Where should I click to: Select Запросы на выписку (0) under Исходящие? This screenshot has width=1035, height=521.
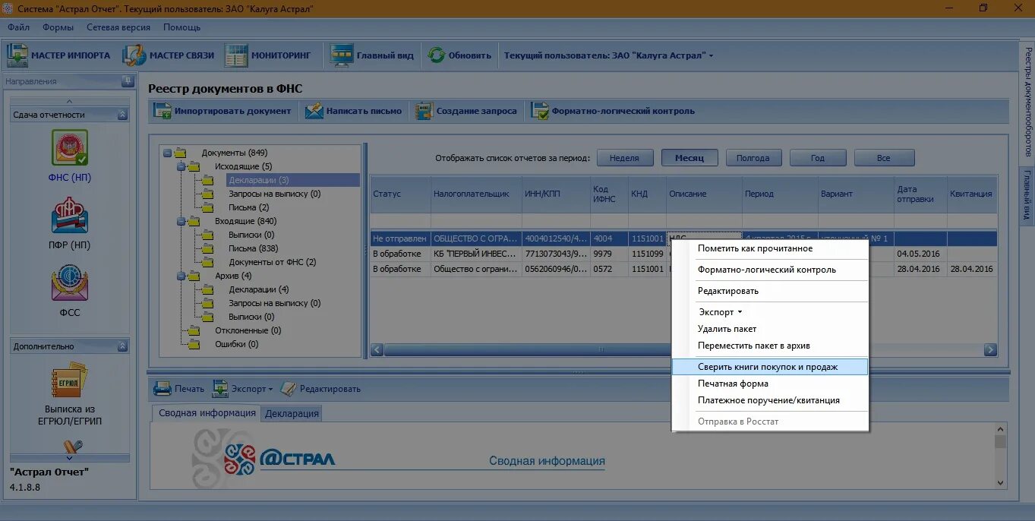[274, 194]
